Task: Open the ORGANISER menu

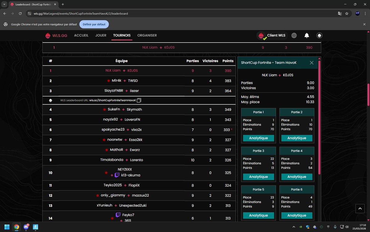Action: click(147, 35)
